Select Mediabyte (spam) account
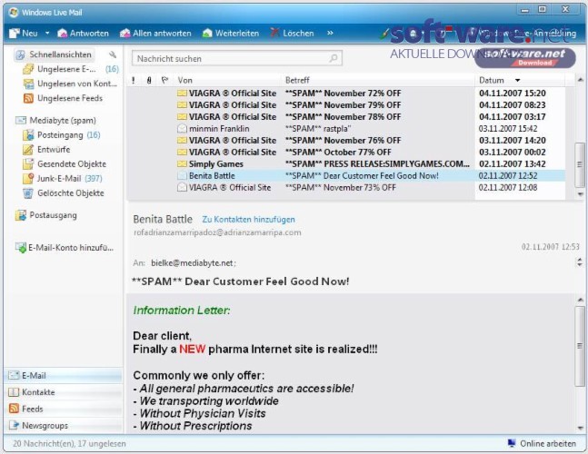The width and height of the screenshot is (588, 454). (x=55, y=120)
